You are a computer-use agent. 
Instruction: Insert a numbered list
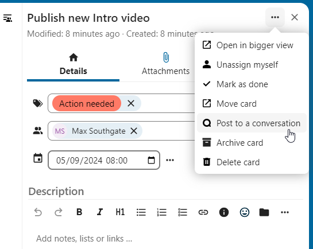(162, 212)
